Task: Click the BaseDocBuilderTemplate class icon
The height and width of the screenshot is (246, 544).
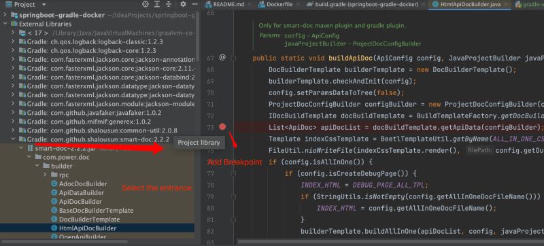Action: click(x=54, y=210)
